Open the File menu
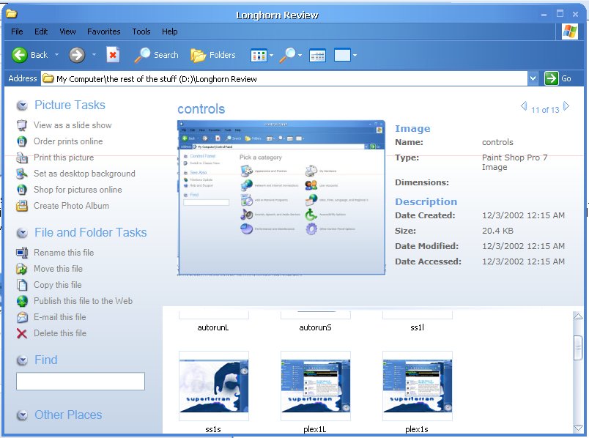The image size is (589, 438). (x=17, y=31)
